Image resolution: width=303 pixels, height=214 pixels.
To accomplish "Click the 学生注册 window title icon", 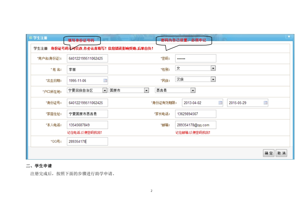I will point(31,38).
